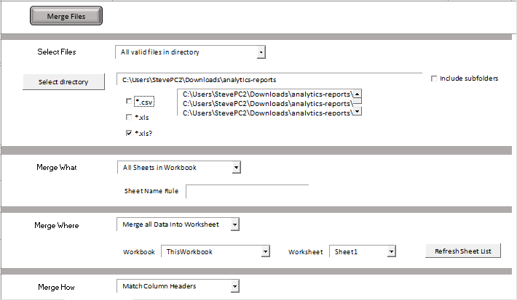Check the *.csv file type checkbox

tap(129, 101)
